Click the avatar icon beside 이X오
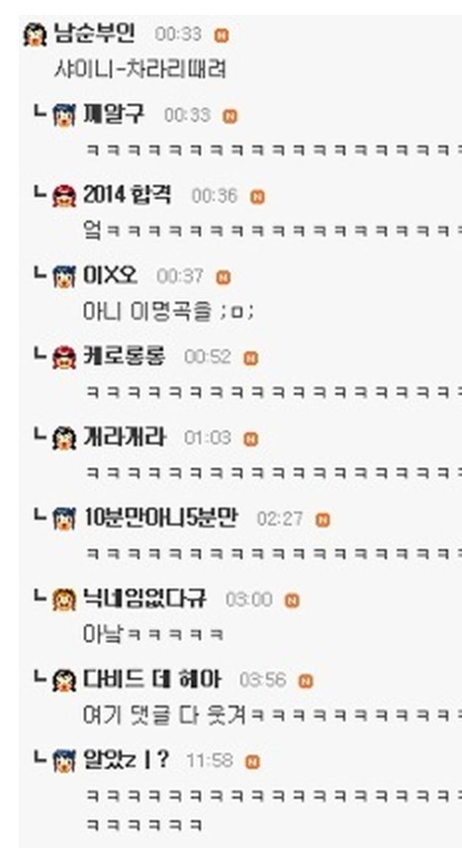Image resolution: width=462 pixels, height=850 pixels. 64,277
